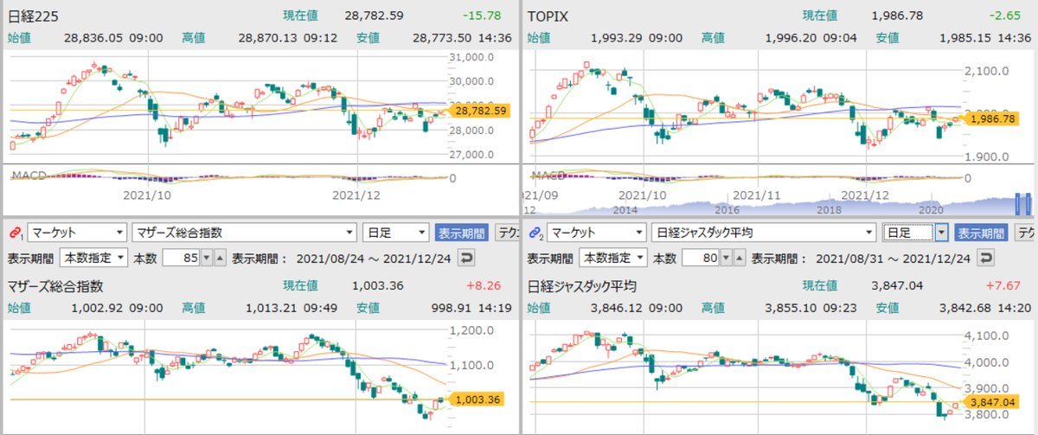This screenshot has width=1038, height=435.
Task: Click the orange 1,003.36 price flag on マザーズ chart
Action: point(474,399)
